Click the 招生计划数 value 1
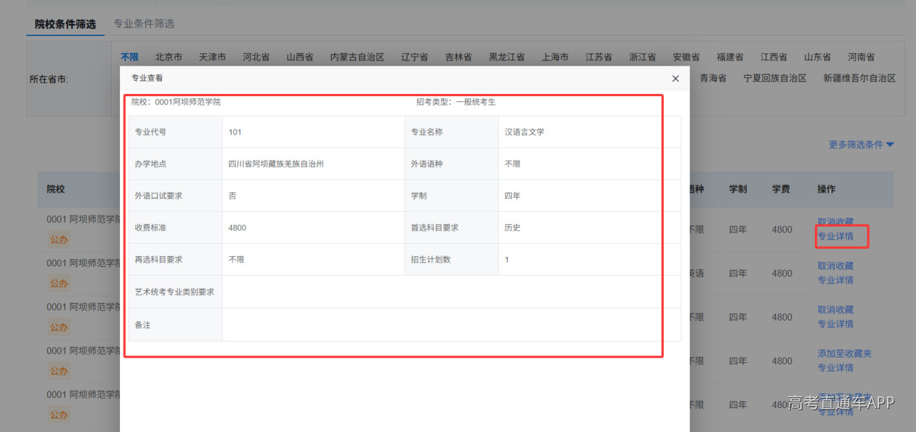 507,259
